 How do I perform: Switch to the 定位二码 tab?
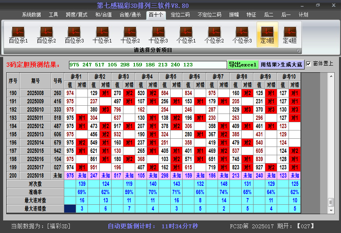180,15
